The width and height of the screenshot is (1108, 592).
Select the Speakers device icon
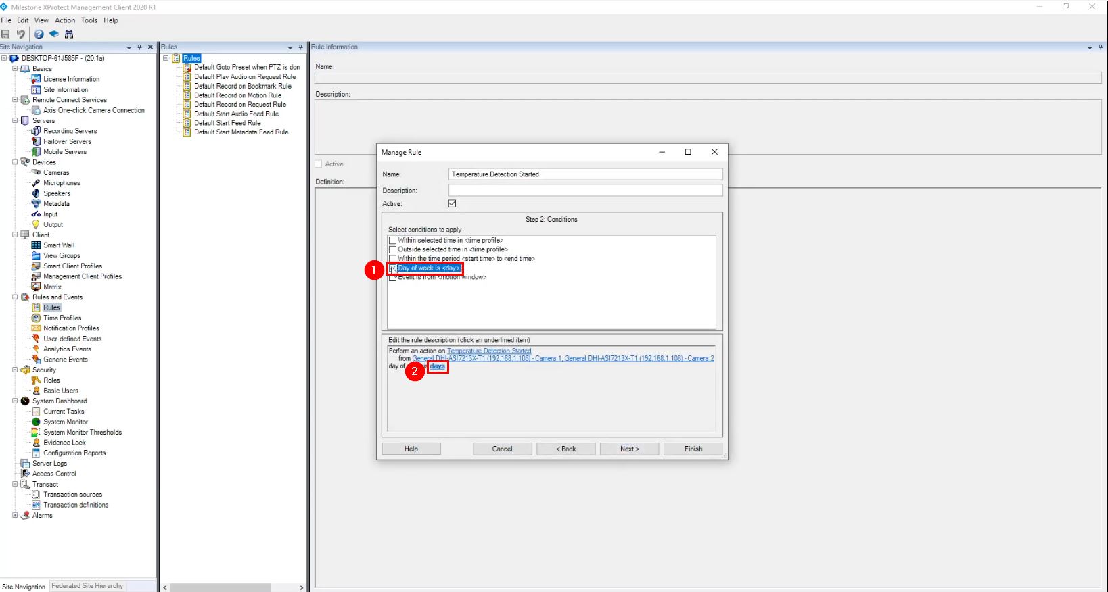coord(37,193)
